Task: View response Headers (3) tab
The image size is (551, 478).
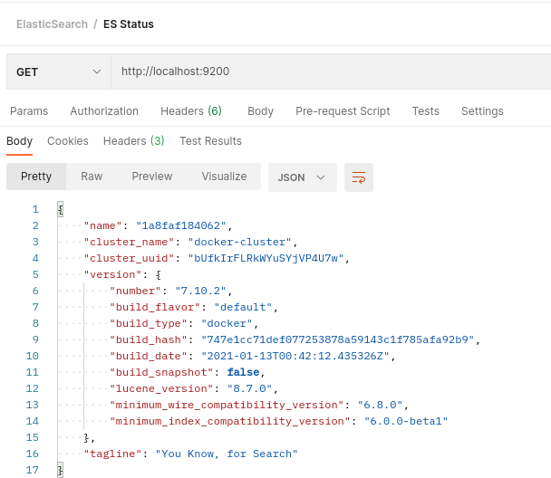Action: [x=133, y=140]
